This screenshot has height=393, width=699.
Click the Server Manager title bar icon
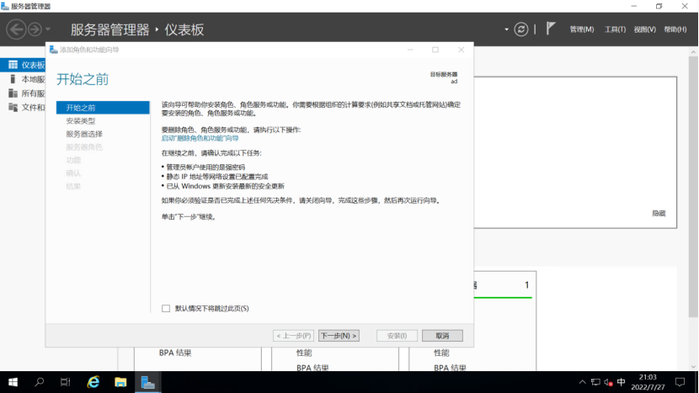(x=5, y=6)
